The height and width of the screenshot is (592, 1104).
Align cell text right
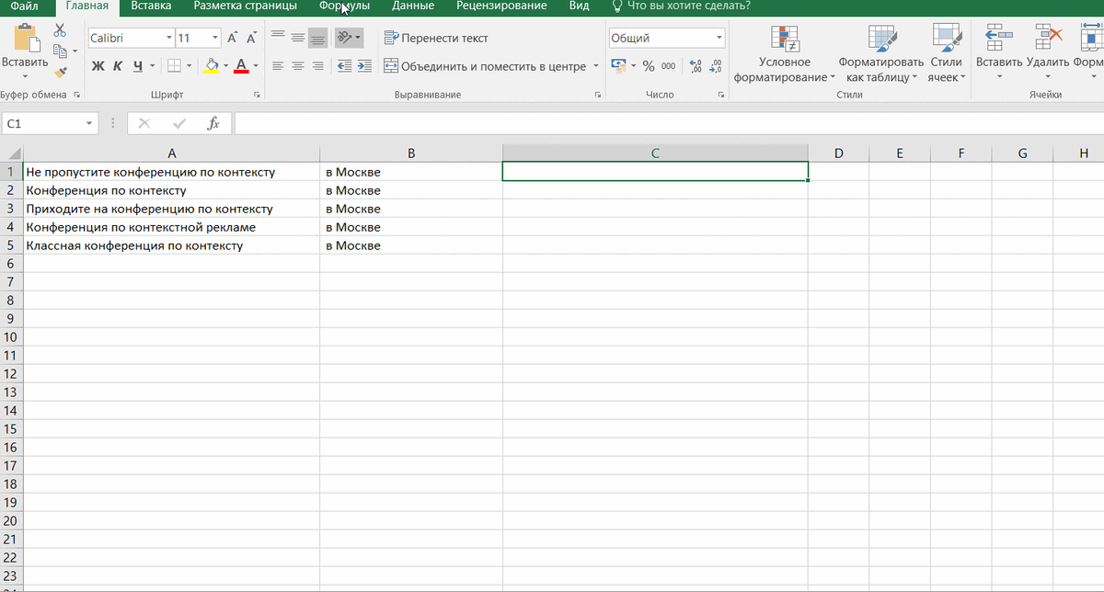pyautogui.click(x=317, y=66)
